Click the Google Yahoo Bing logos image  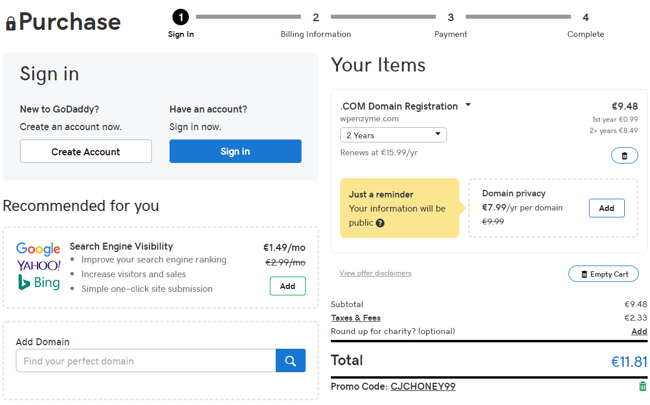point(39,266)
